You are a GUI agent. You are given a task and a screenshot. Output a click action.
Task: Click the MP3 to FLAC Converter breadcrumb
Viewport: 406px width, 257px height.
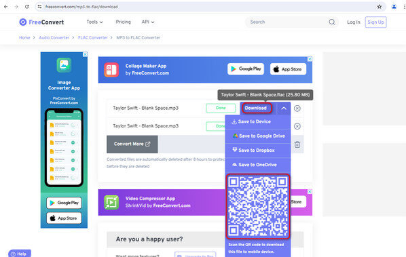pos(139,38)
